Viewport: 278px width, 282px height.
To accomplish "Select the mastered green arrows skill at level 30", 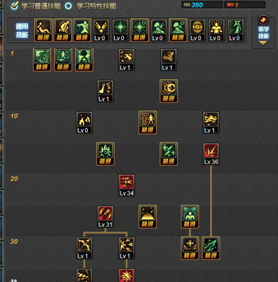I will coord(211,248).
